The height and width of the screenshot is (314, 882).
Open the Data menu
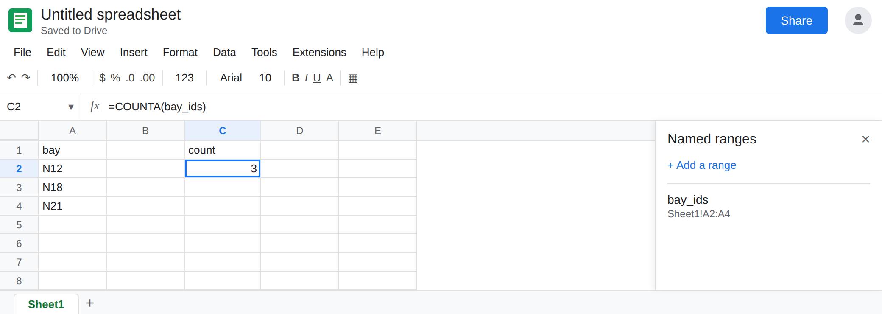[224, 52]
